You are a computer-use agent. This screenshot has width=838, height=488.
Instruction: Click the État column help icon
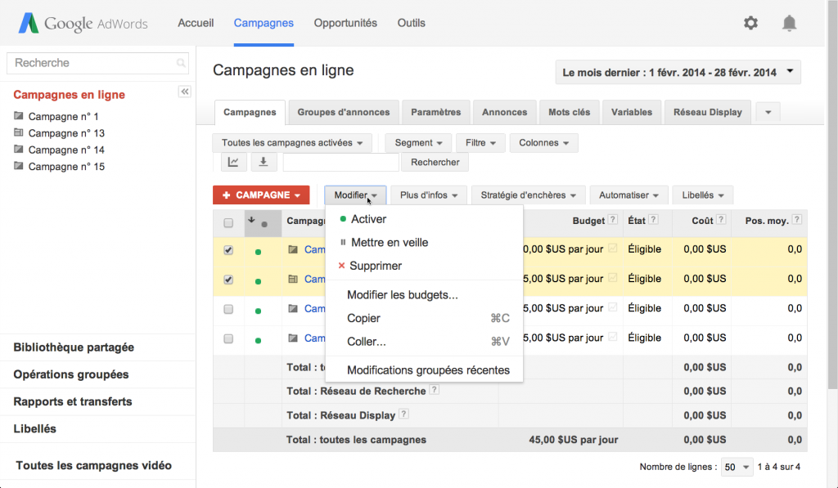[653, 219]
